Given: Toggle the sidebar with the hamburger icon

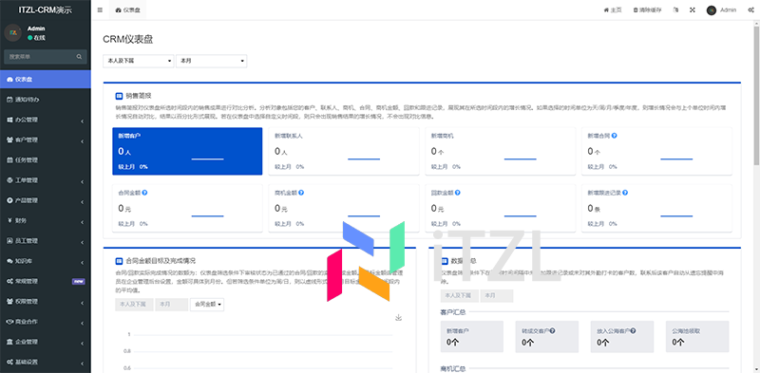Looking at the screenshot, I should 100,9.
